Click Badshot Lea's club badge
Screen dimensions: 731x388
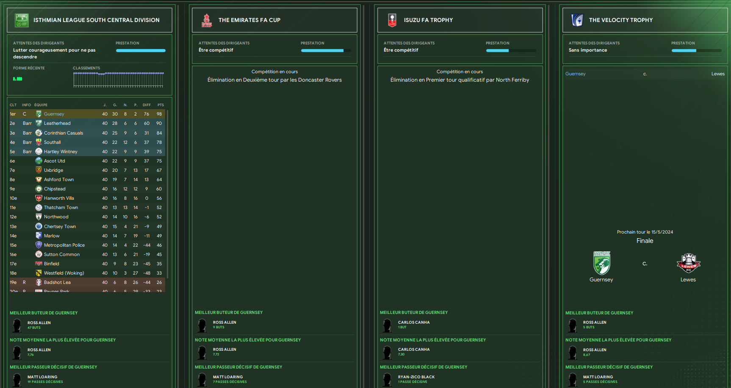(39, 282)
